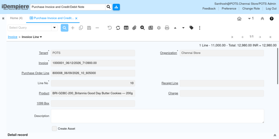Viewport: 279px width, 139px height.
Task: Click the Delete record minus icon
Action: (97, 28)
